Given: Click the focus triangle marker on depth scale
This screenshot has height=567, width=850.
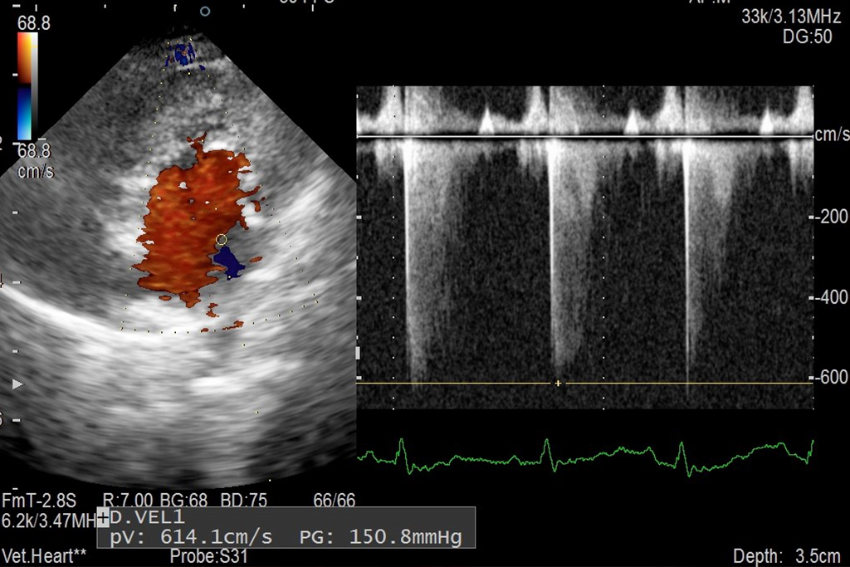Looking at the screenshot, I should coord(19,384).
